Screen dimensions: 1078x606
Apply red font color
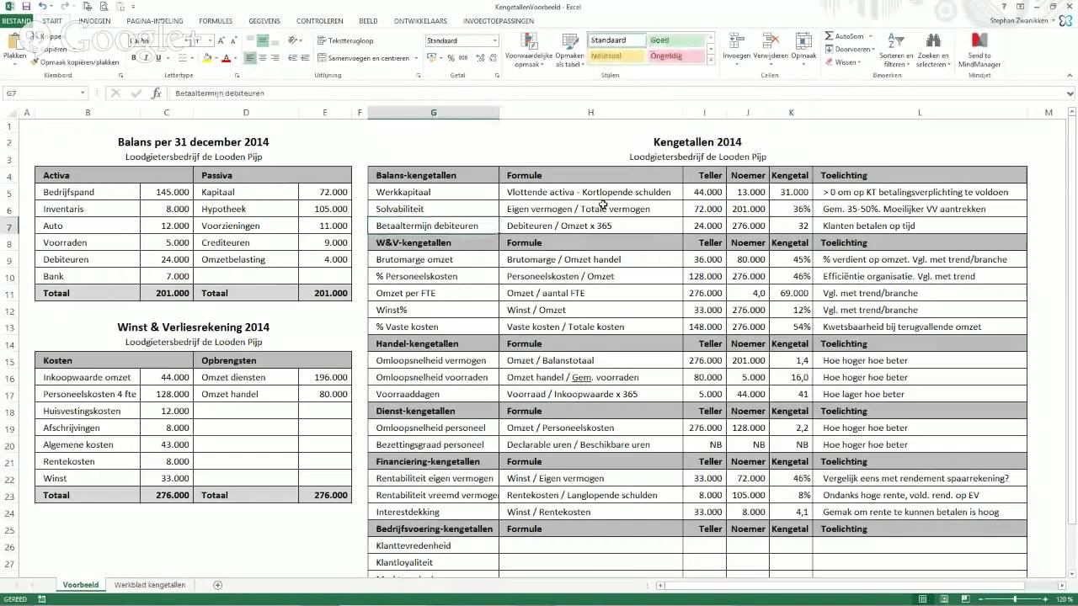pyautogui.click(x=226, y=58)
